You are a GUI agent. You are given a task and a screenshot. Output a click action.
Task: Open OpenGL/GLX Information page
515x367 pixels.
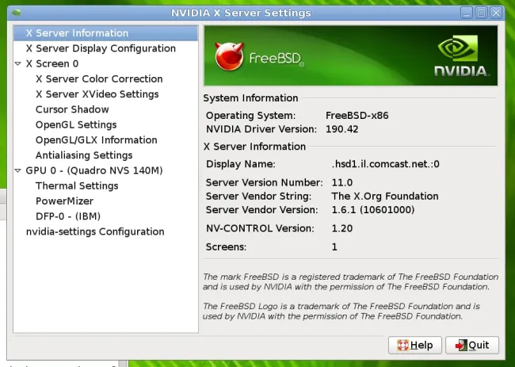point(96,140)
